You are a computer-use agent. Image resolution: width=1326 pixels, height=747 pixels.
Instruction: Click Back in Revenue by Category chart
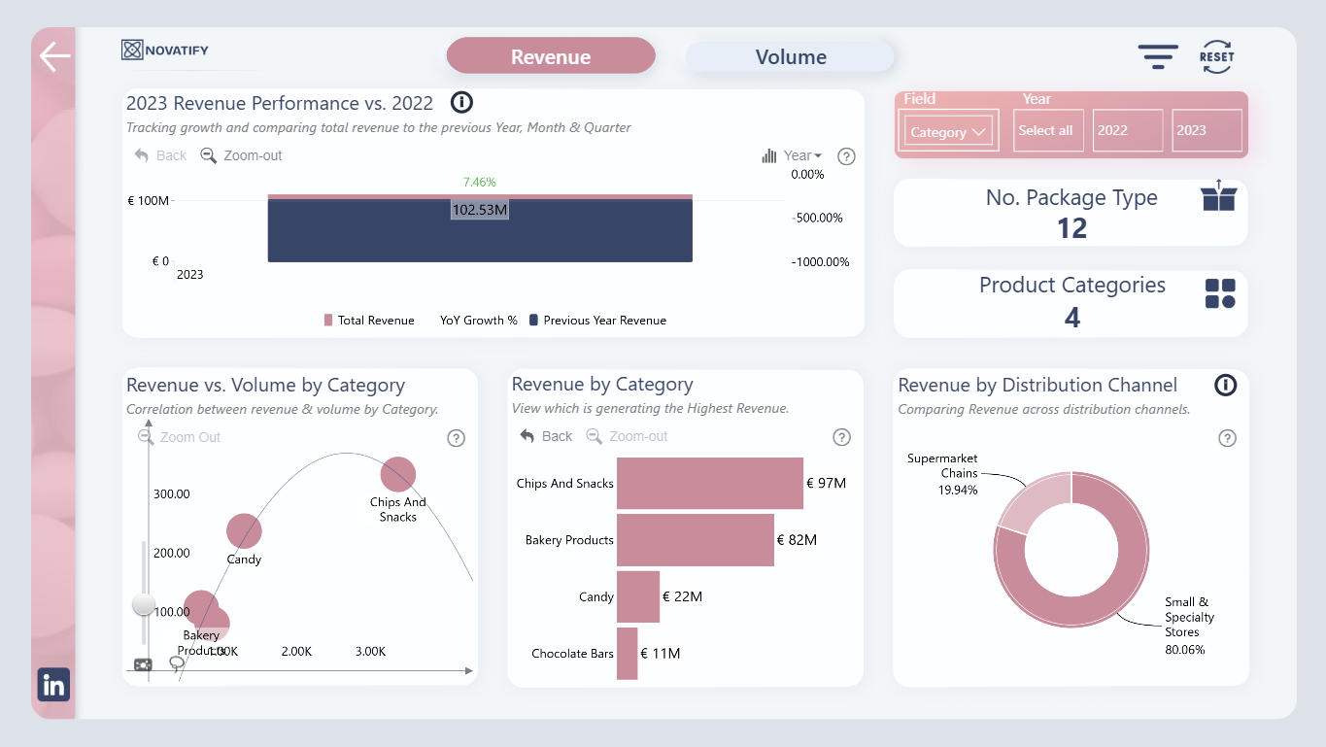(546, 436)
